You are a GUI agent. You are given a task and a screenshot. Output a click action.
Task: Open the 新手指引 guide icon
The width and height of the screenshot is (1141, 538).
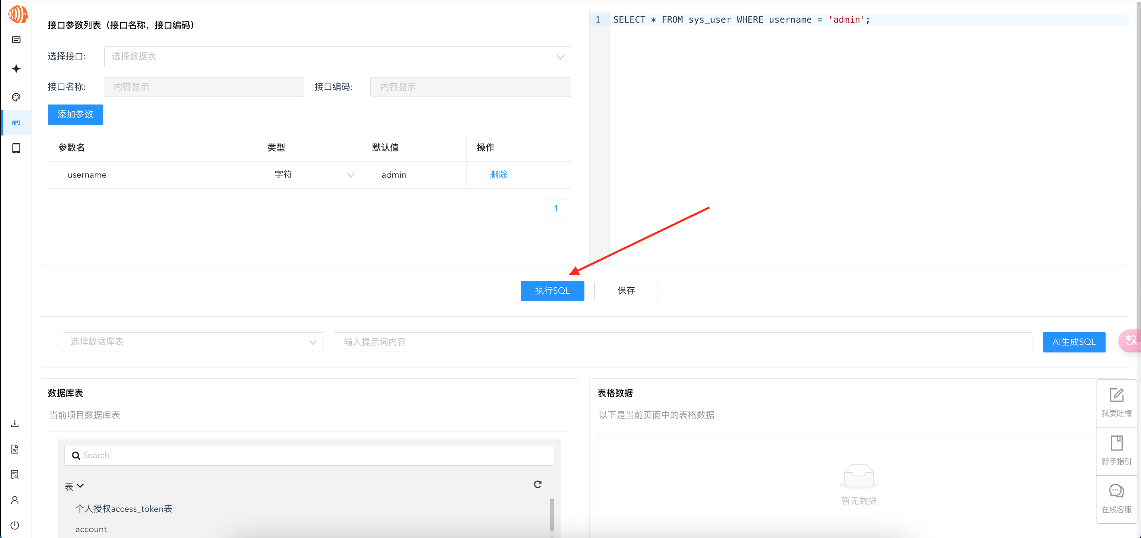click(x=1116, y=443)
